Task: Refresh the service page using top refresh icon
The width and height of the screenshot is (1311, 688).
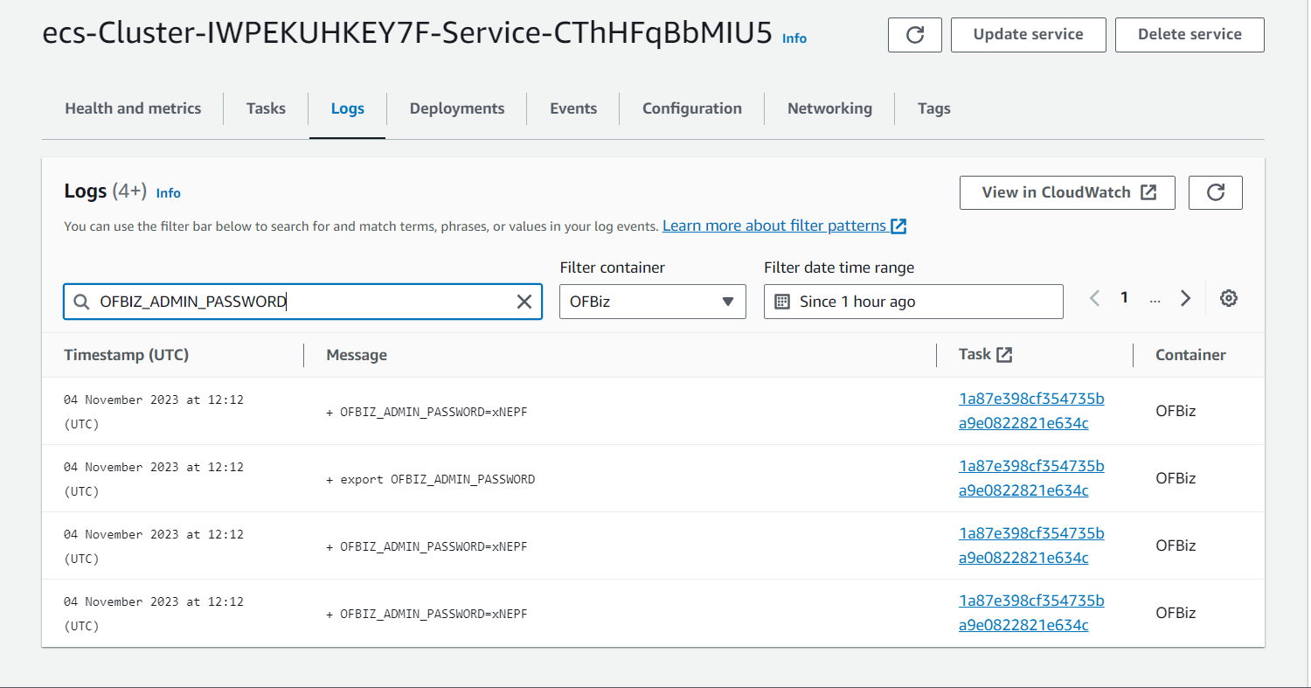Action: click(915, 35)
